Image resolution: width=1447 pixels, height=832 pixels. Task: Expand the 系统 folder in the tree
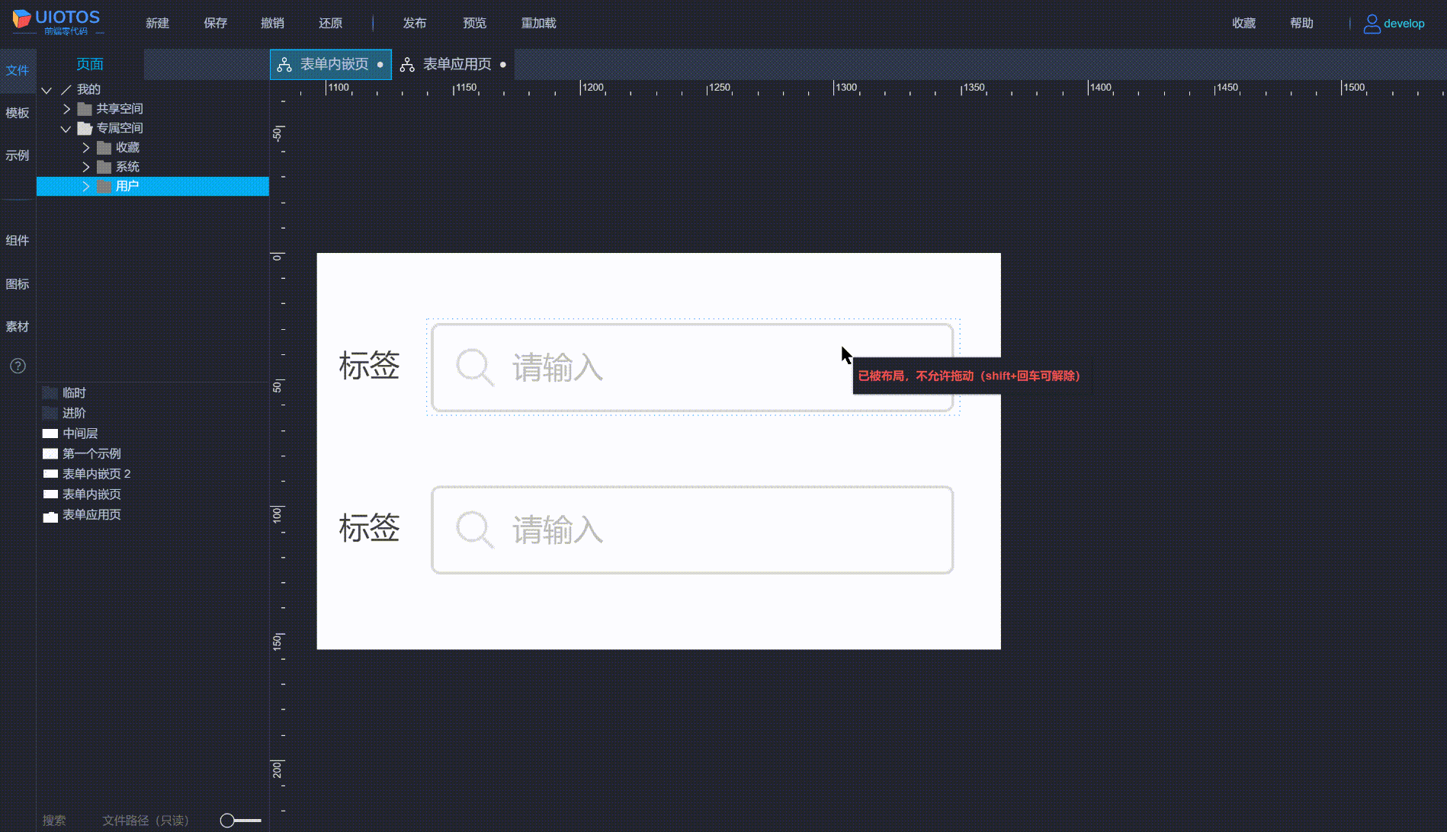coord(86,166)
